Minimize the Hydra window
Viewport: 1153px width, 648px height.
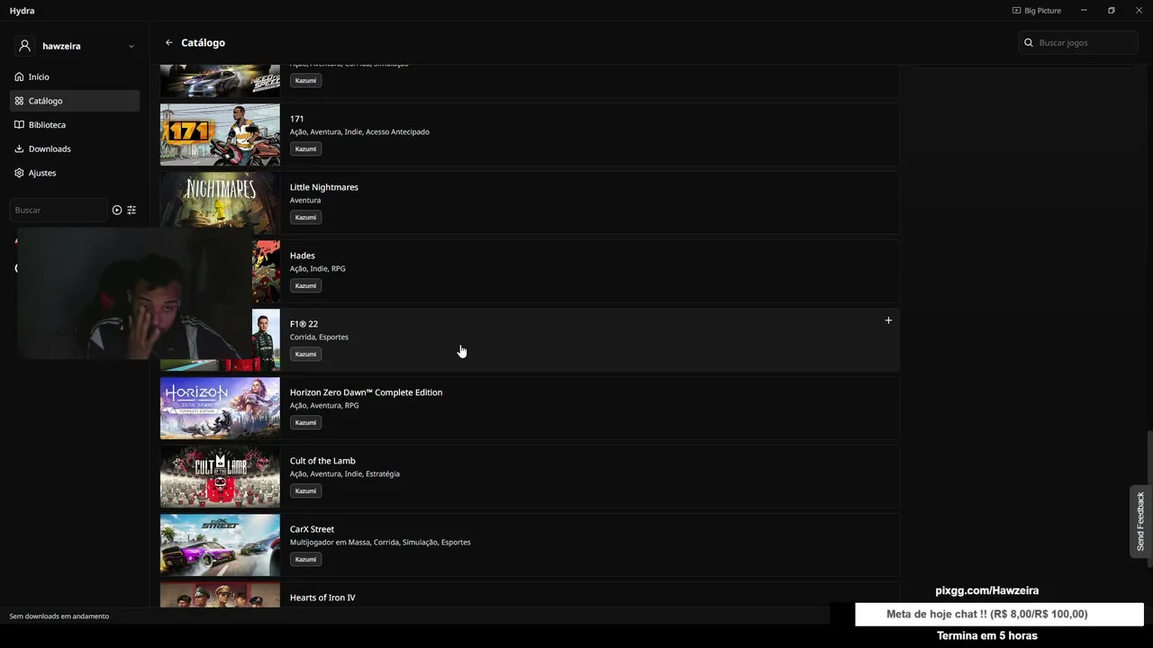[1084, 11]
